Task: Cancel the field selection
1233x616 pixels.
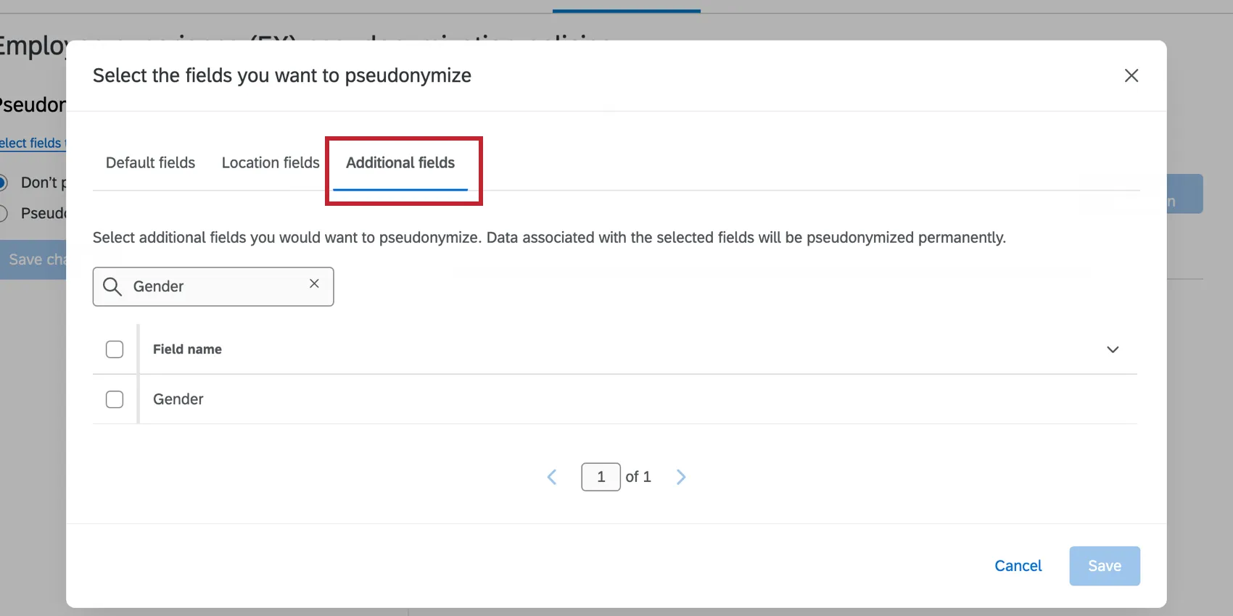Action: coord(1018,565)
